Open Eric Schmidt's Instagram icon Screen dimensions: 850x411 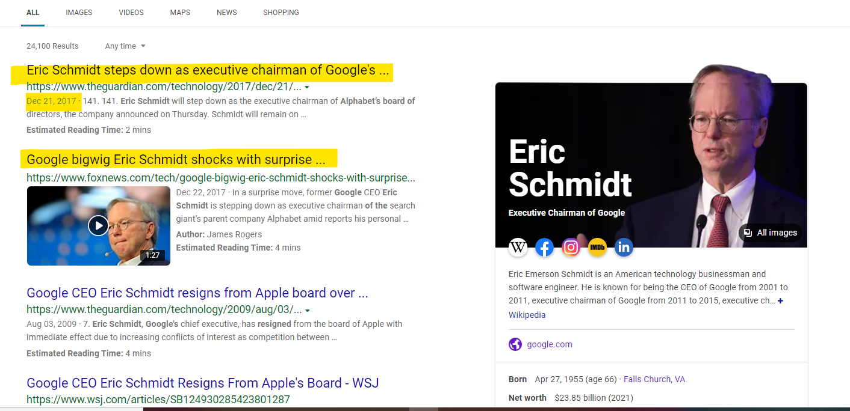click(x=571, y=247)
